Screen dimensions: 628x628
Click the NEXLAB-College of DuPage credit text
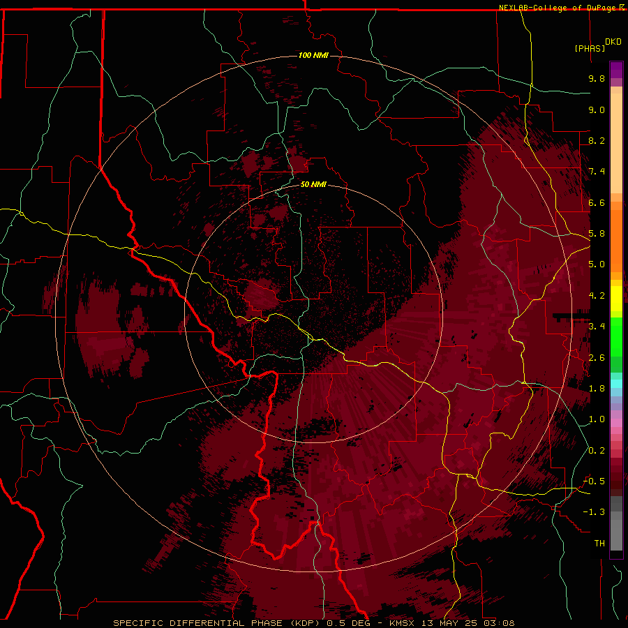click(558, 8)
